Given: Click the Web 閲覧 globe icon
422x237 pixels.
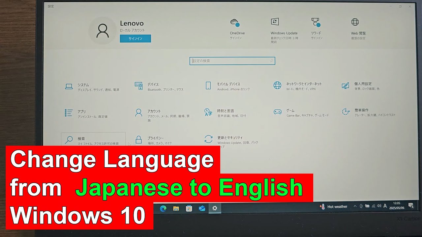Looking at the screenshot, I should (355, 22).
